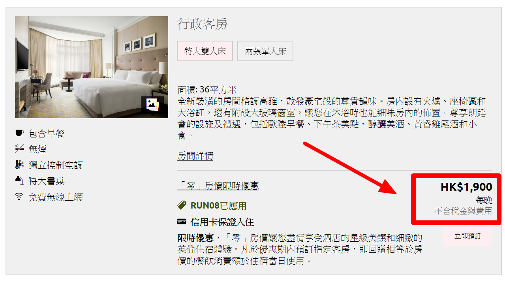Click the 包含早餐 amenity label
Image resolution: width=505 pixels, height=282 pixels.
pos(47,133)
